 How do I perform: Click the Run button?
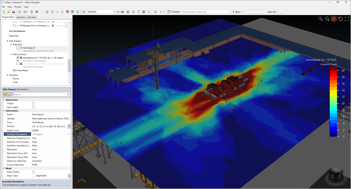(x=237, y=12)
